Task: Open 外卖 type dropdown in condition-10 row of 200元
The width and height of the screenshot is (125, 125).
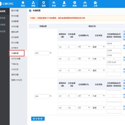Action: (x=98, y=96)
